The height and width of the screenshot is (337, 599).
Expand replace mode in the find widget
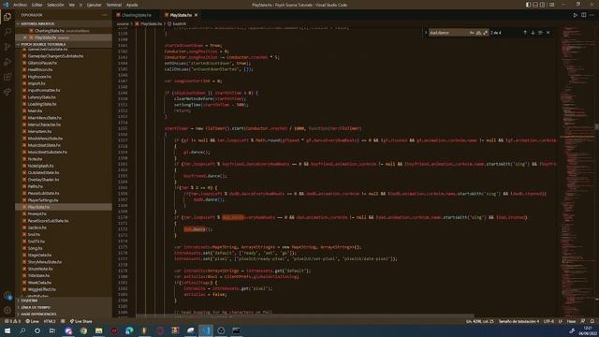[426, 33]
